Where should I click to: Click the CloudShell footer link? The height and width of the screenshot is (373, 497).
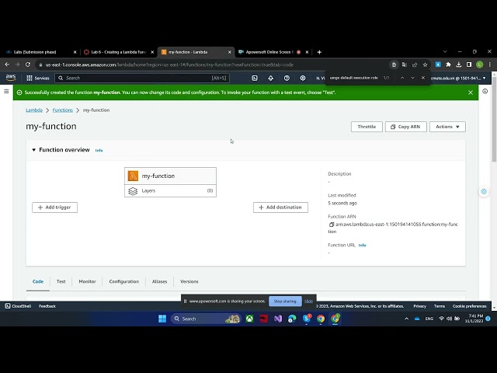(x=18, y=306)
